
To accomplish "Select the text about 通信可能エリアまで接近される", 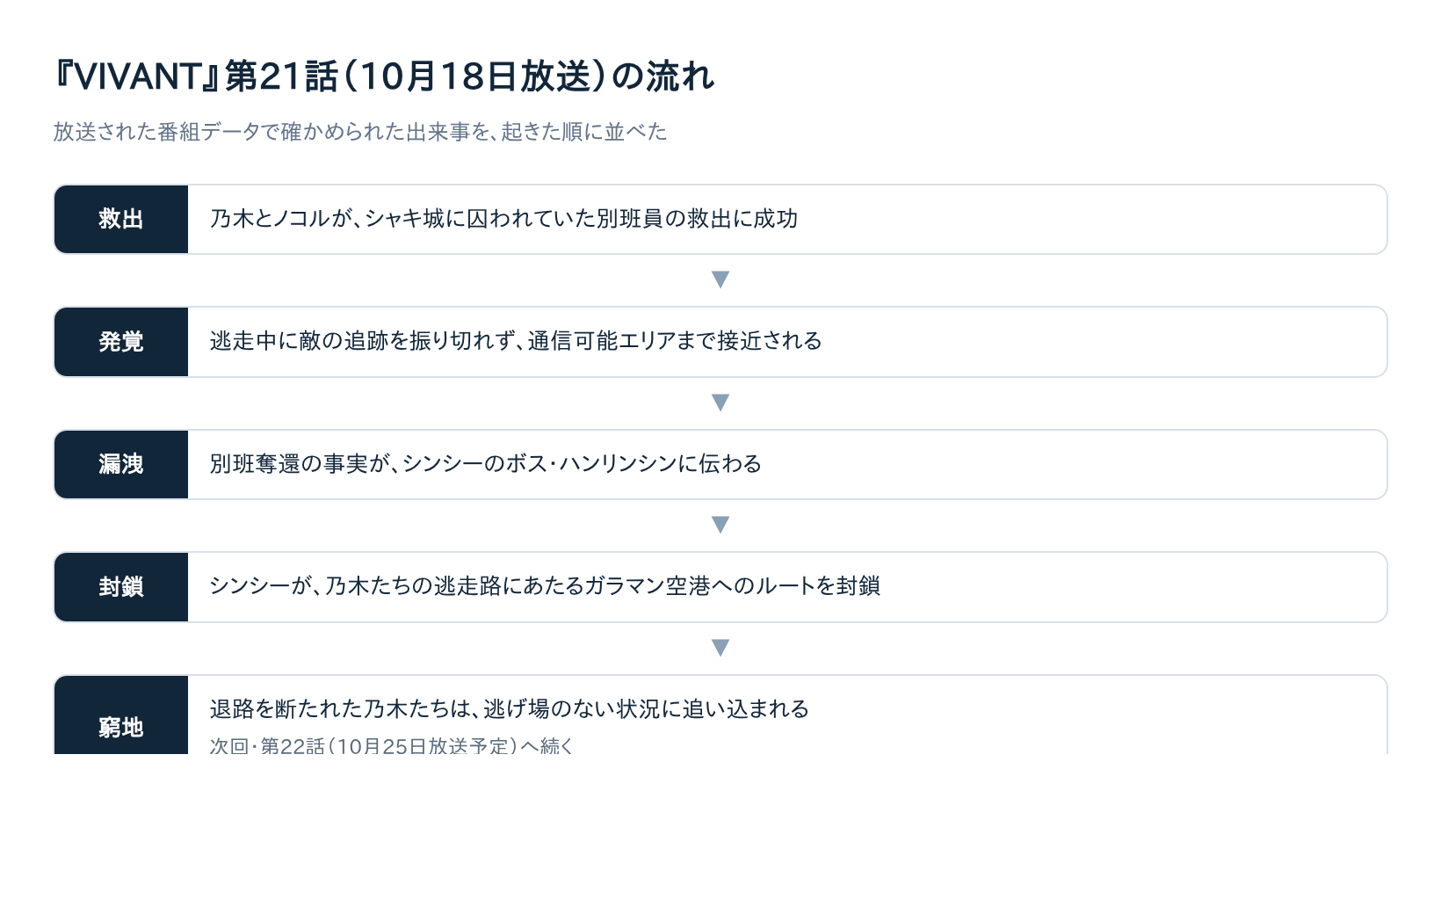I will 516,341.
